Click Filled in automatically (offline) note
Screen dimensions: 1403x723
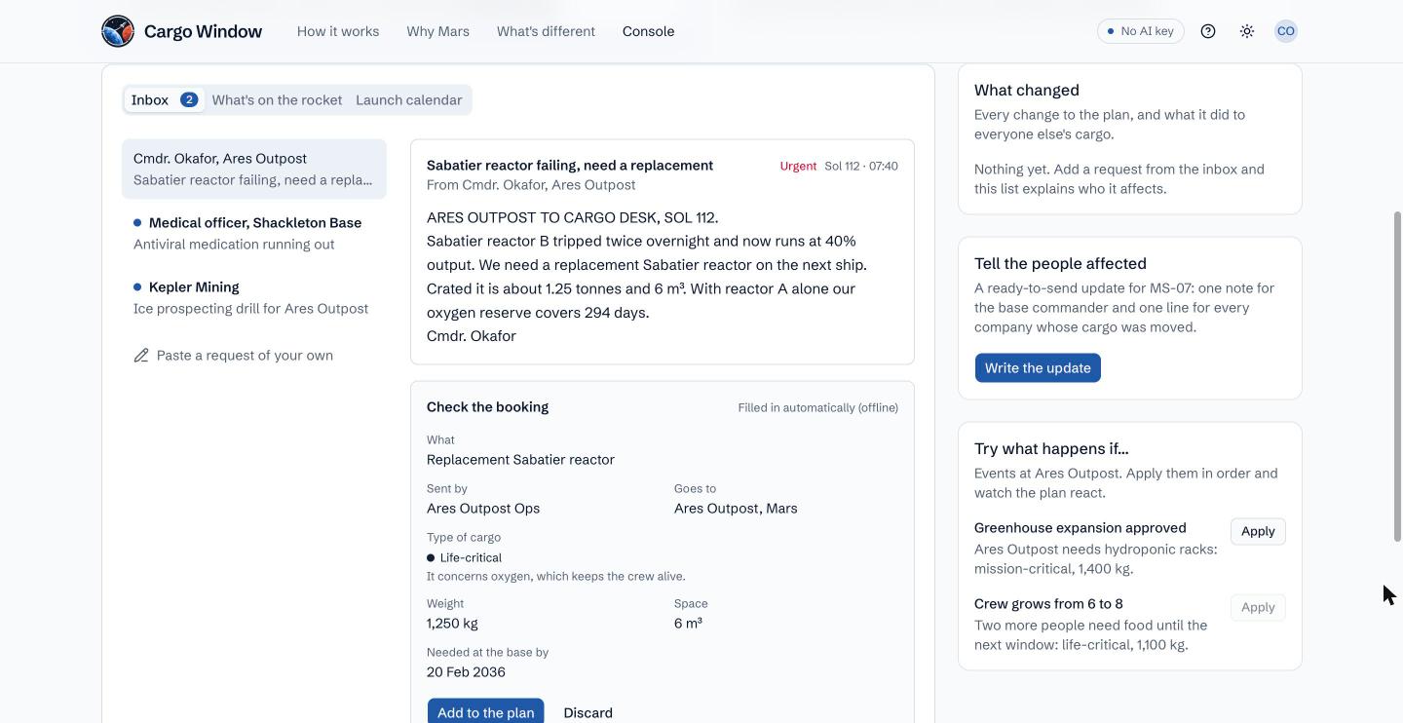pos(818,407)
